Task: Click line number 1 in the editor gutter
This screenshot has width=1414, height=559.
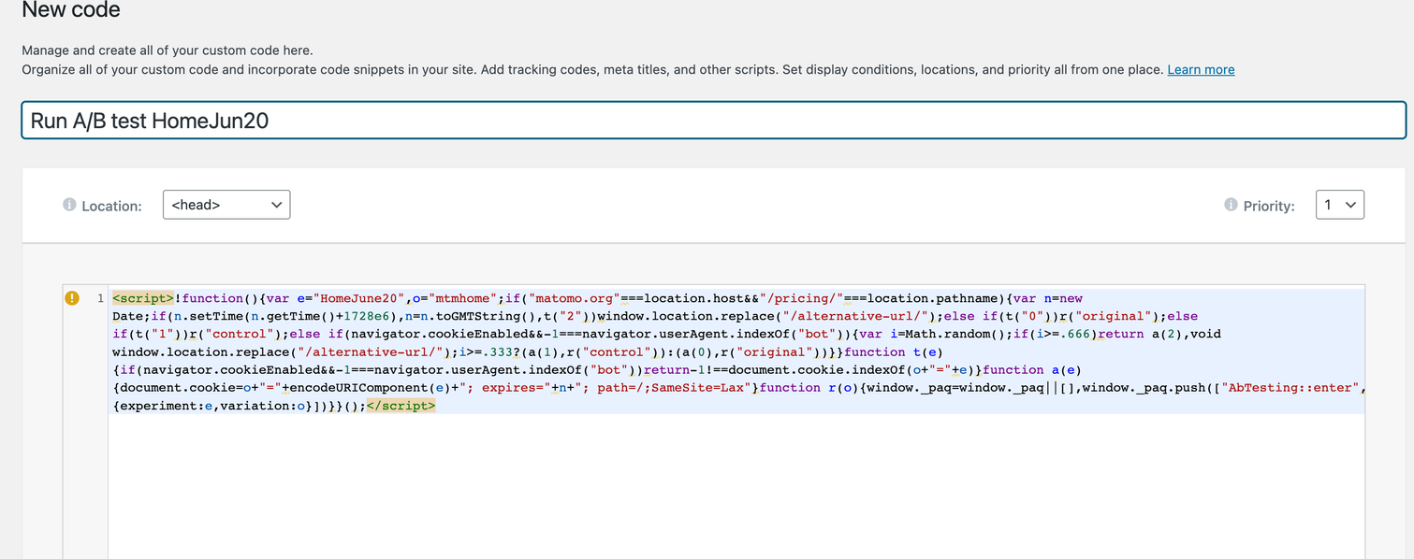Action: tap(100, 299)
